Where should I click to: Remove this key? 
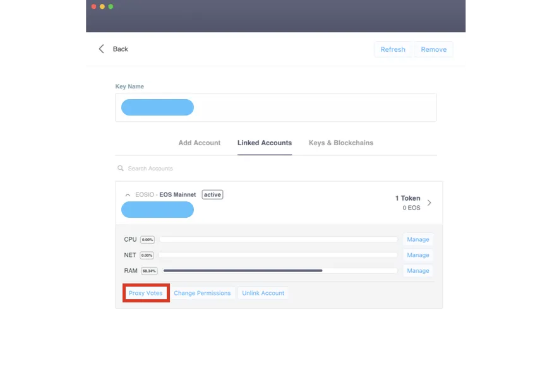click(434, 49)
